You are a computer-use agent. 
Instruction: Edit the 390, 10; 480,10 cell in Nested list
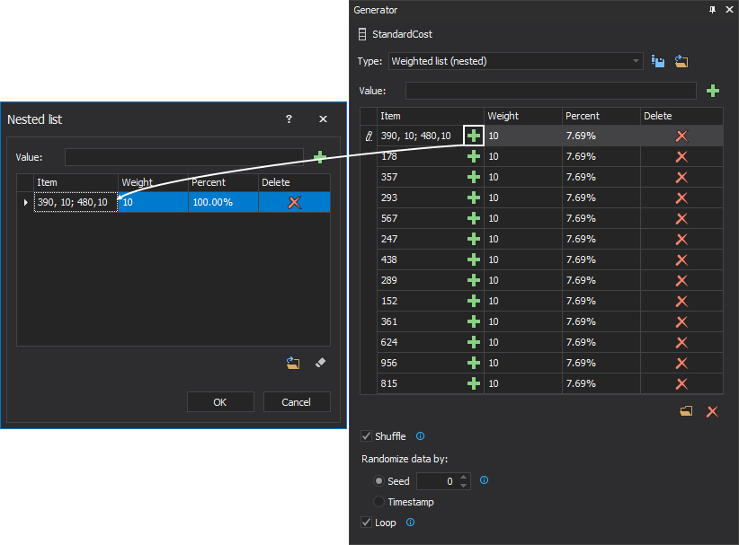point(76,202)
